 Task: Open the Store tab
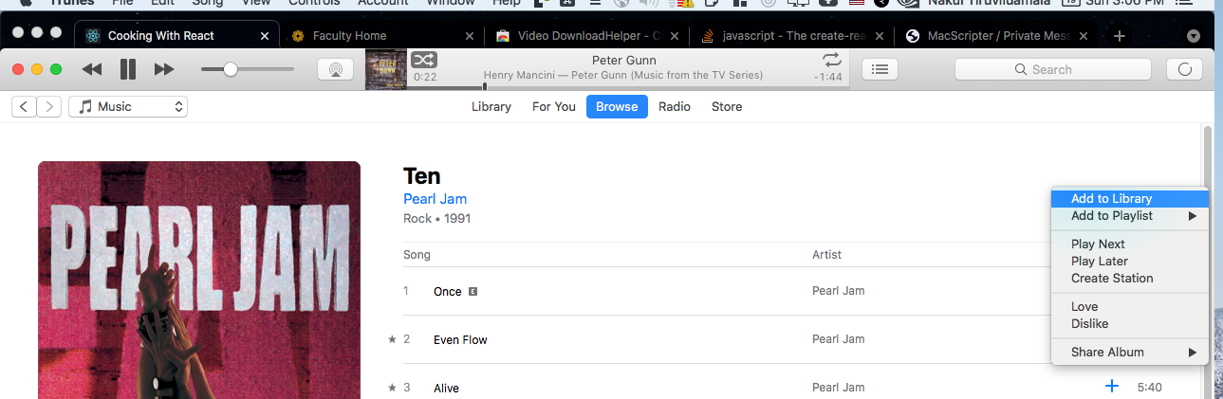click(x=727, y=107)
